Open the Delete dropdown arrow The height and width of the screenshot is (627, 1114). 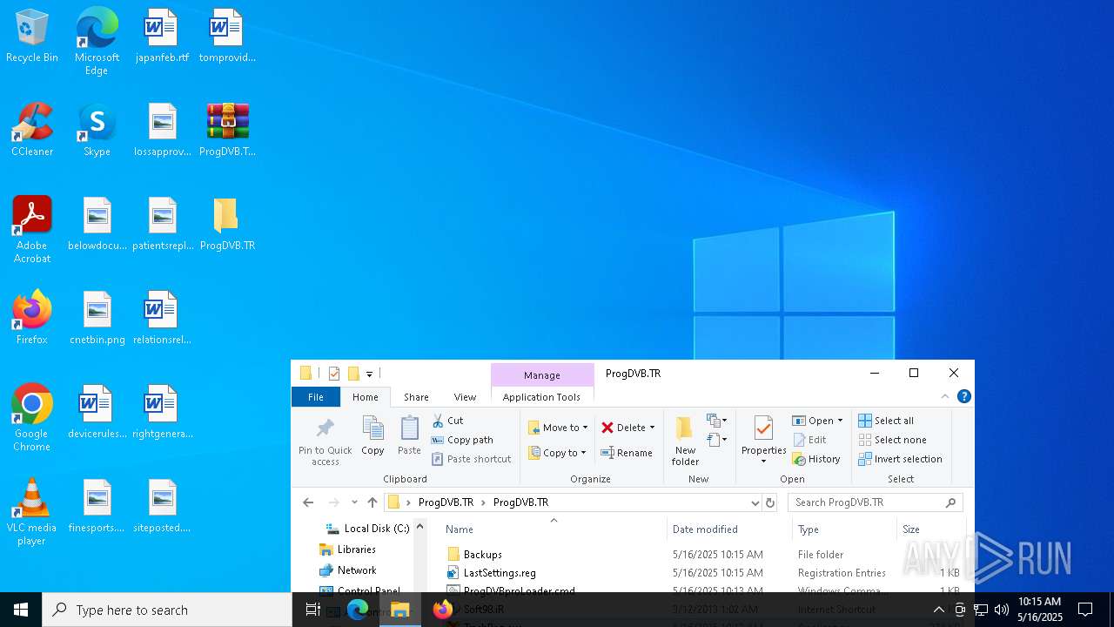click(652, 428)
